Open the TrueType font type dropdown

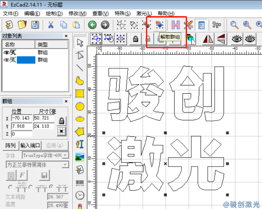[x=45, y=155]
